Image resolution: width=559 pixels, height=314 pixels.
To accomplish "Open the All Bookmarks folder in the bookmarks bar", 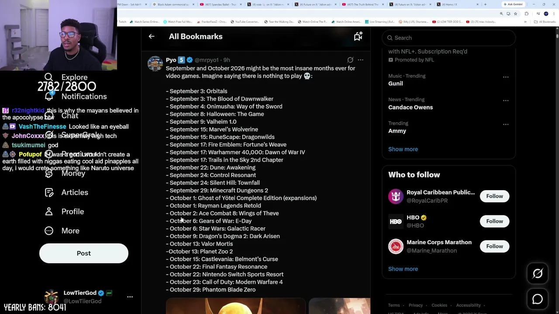I will pos(545,22).
